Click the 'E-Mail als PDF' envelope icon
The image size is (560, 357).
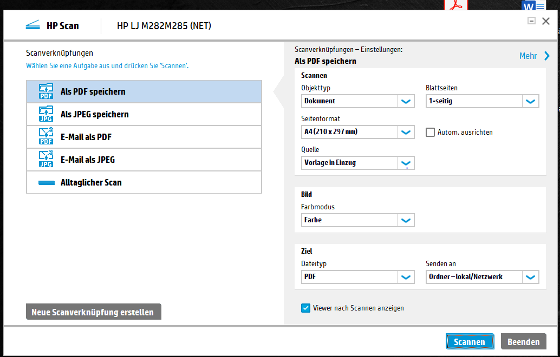pos(46,137)
